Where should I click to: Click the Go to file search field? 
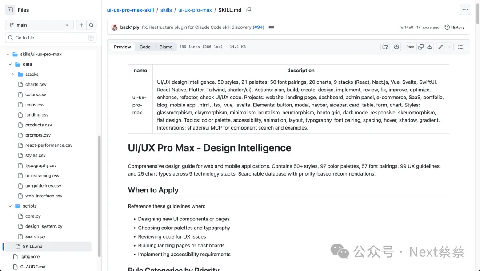[x=50, y=38]
